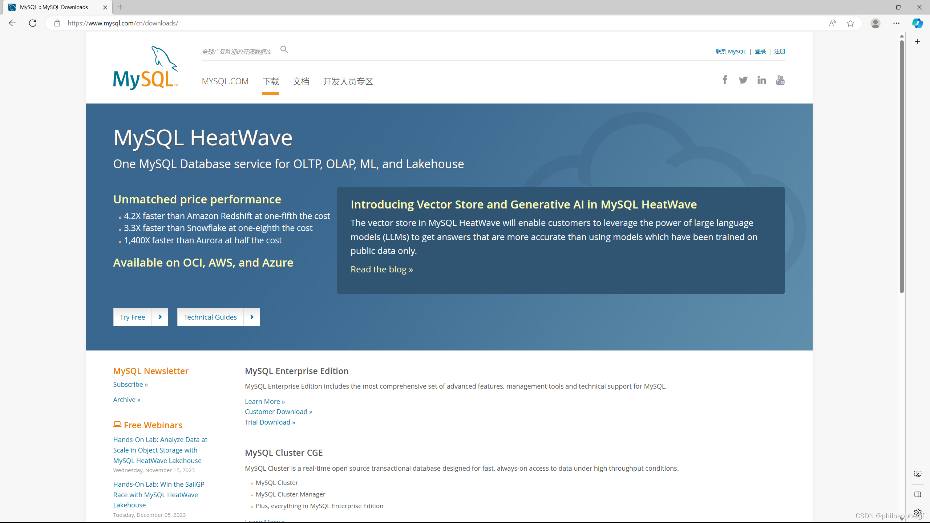930x523 pixels.
Task: Click Trial Download link
Action: (x=270, y=422)
